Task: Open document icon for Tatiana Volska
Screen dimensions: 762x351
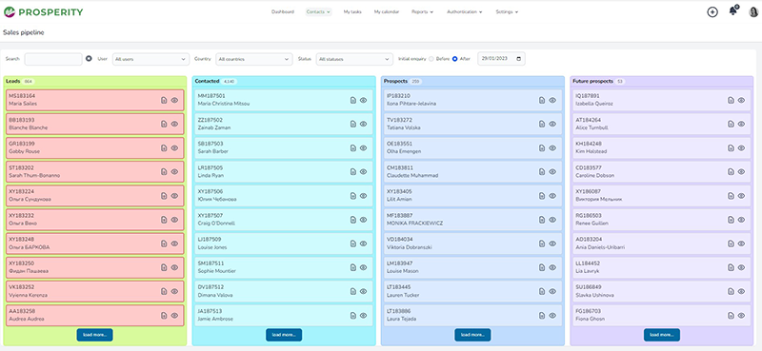Action: pos(542,124)
